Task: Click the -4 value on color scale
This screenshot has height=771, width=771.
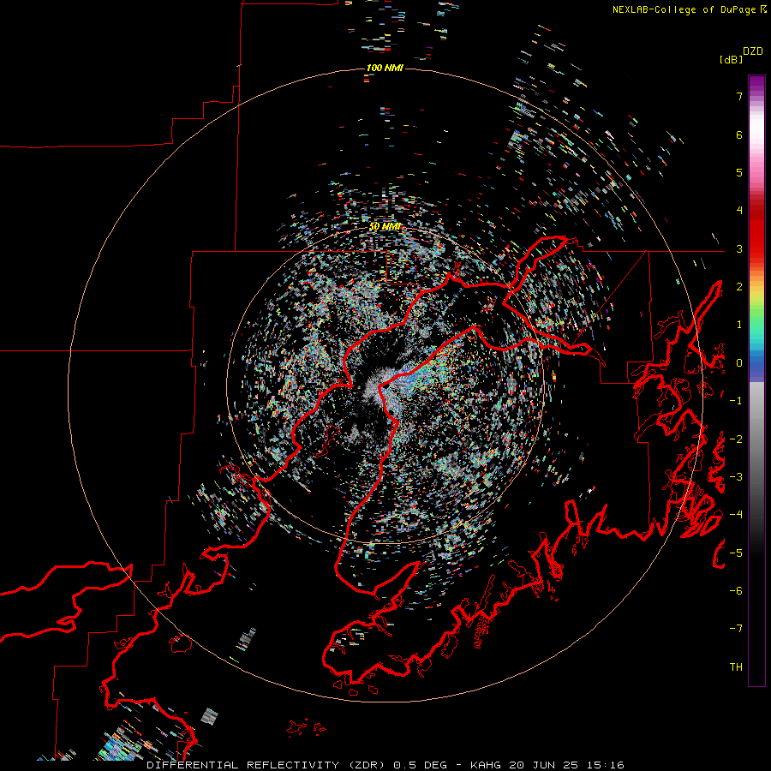Action: pos(736,515)
